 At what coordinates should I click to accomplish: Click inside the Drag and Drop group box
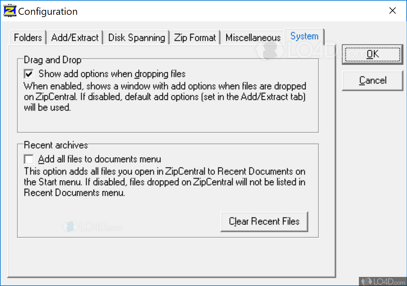[x=164, y=121]
